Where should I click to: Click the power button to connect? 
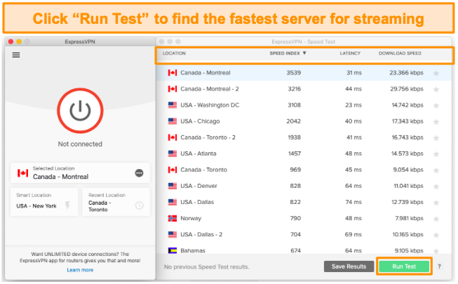[80, 111]
